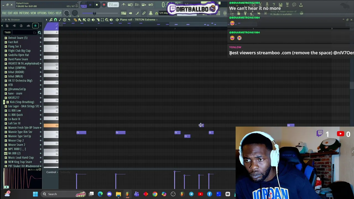
Task: Select the Mute tool in piano roll
Action: [93, 20]
